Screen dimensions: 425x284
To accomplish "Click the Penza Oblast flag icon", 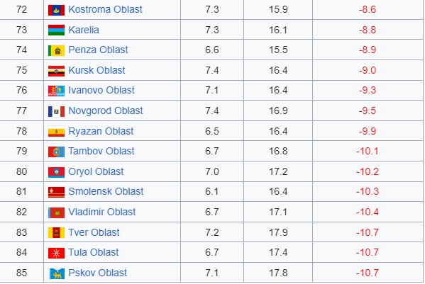I will [56, 50].
